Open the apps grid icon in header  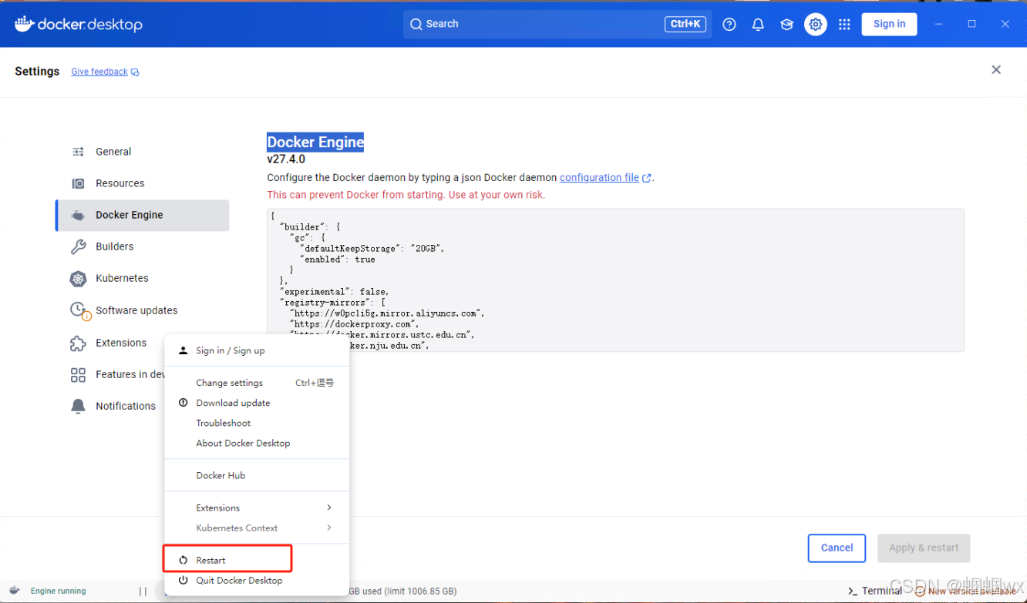coord(844,25)
